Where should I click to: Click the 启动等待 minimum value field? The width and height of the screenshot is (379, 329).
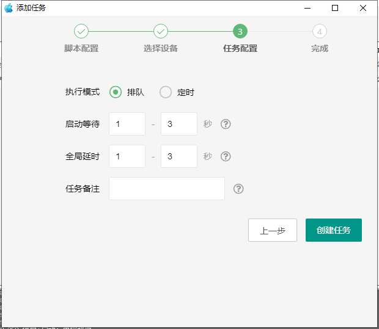[127, 124]
